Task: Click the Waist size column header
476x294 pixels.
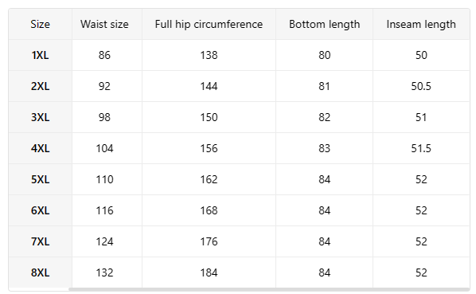Action: pos(104,24)
